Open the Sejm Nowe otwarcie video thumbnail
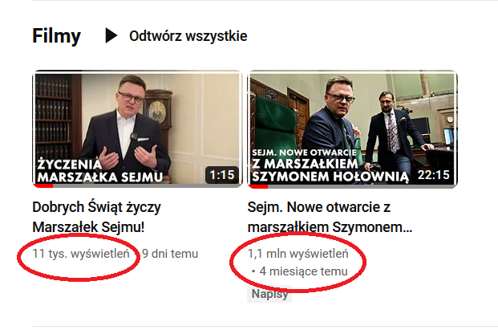Screen dimensions: 498x330 (x=352, y=128)
